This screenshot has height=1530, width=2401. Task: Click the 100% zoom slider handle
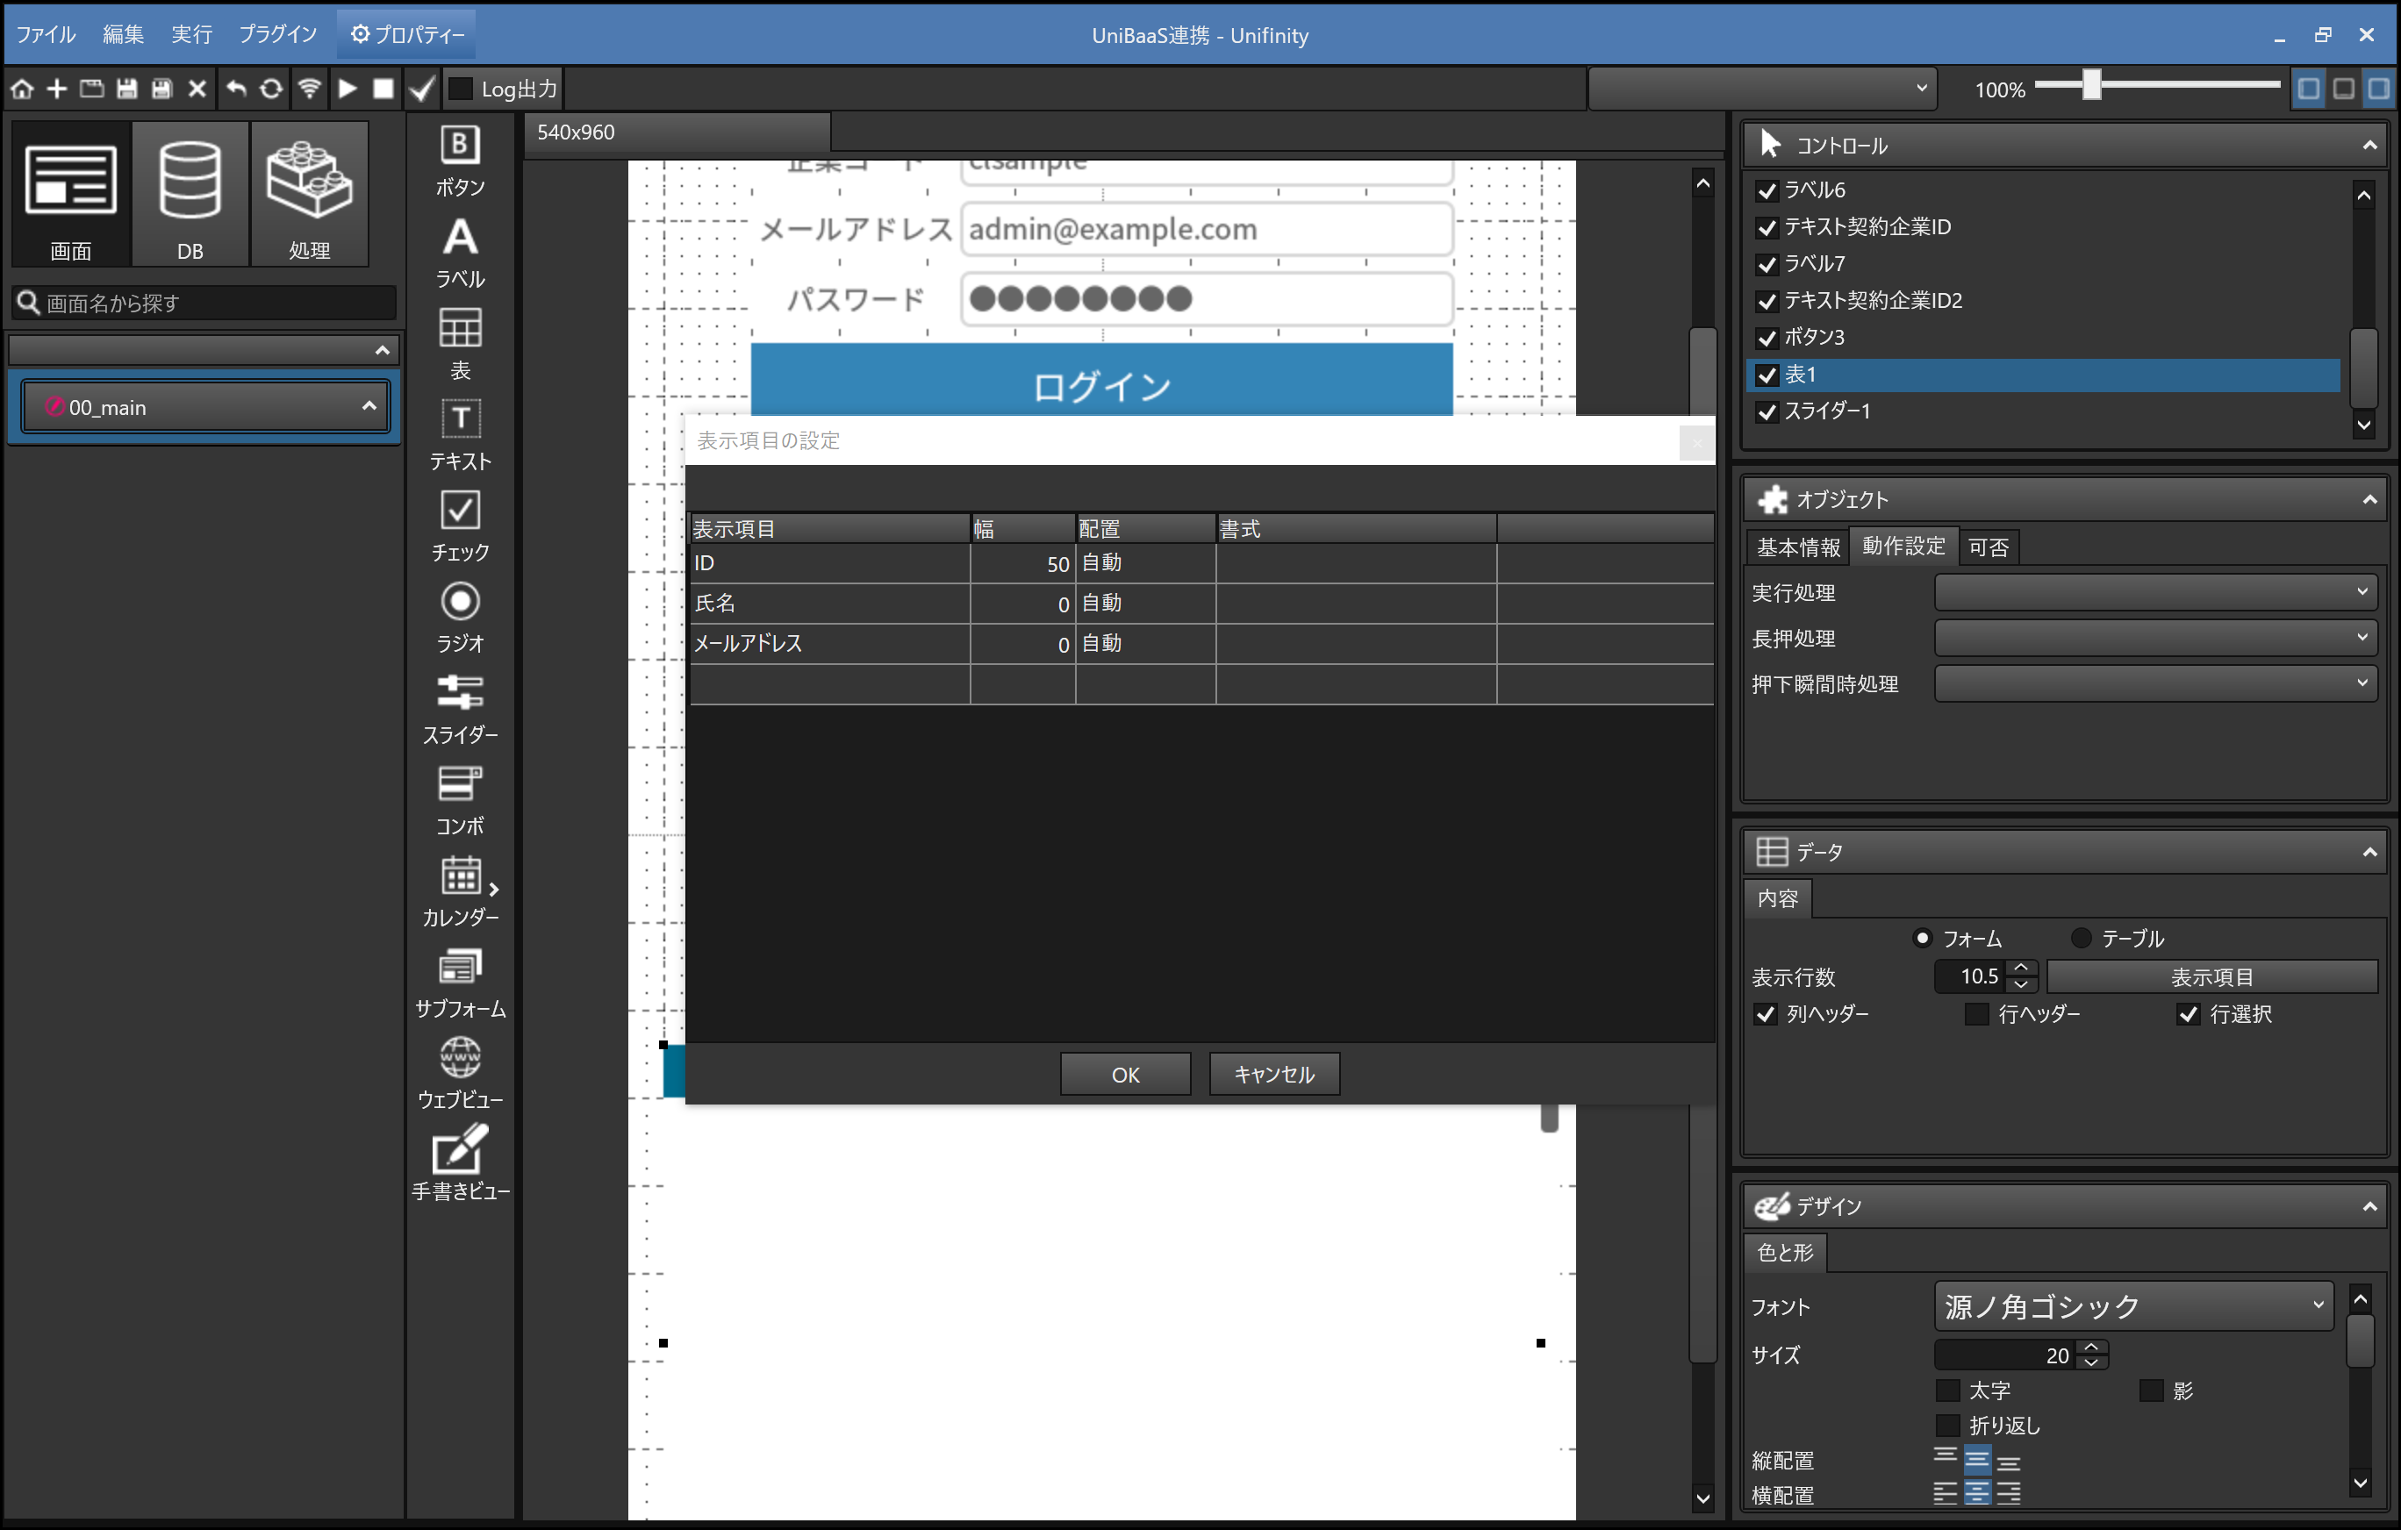[2091, 86]
